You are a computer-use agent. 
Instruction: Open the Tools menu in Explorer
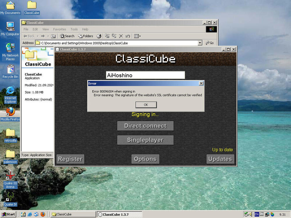[x=74, y=29]
